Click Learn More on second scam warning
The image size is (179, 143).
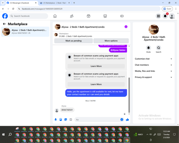pyautogui.click(x=96, y=84)
